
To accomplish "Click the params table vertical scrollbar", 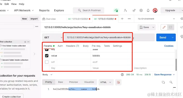I will tap(176, 65).
